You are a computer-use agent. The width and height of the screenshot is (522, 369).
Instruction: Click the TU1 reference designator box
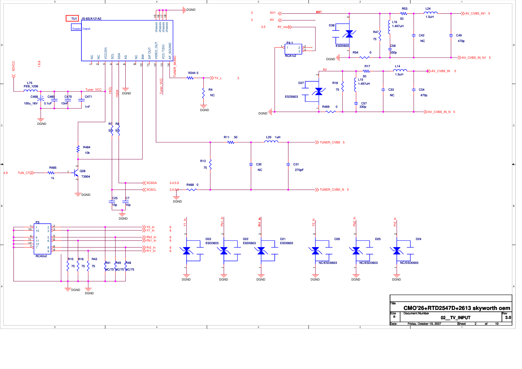click(x=72, y=19)
